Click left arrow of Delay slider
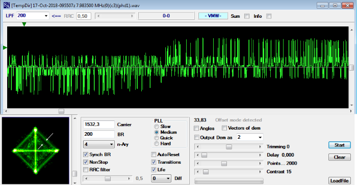Viewport: 357px width, 185px height. (198, 155)
